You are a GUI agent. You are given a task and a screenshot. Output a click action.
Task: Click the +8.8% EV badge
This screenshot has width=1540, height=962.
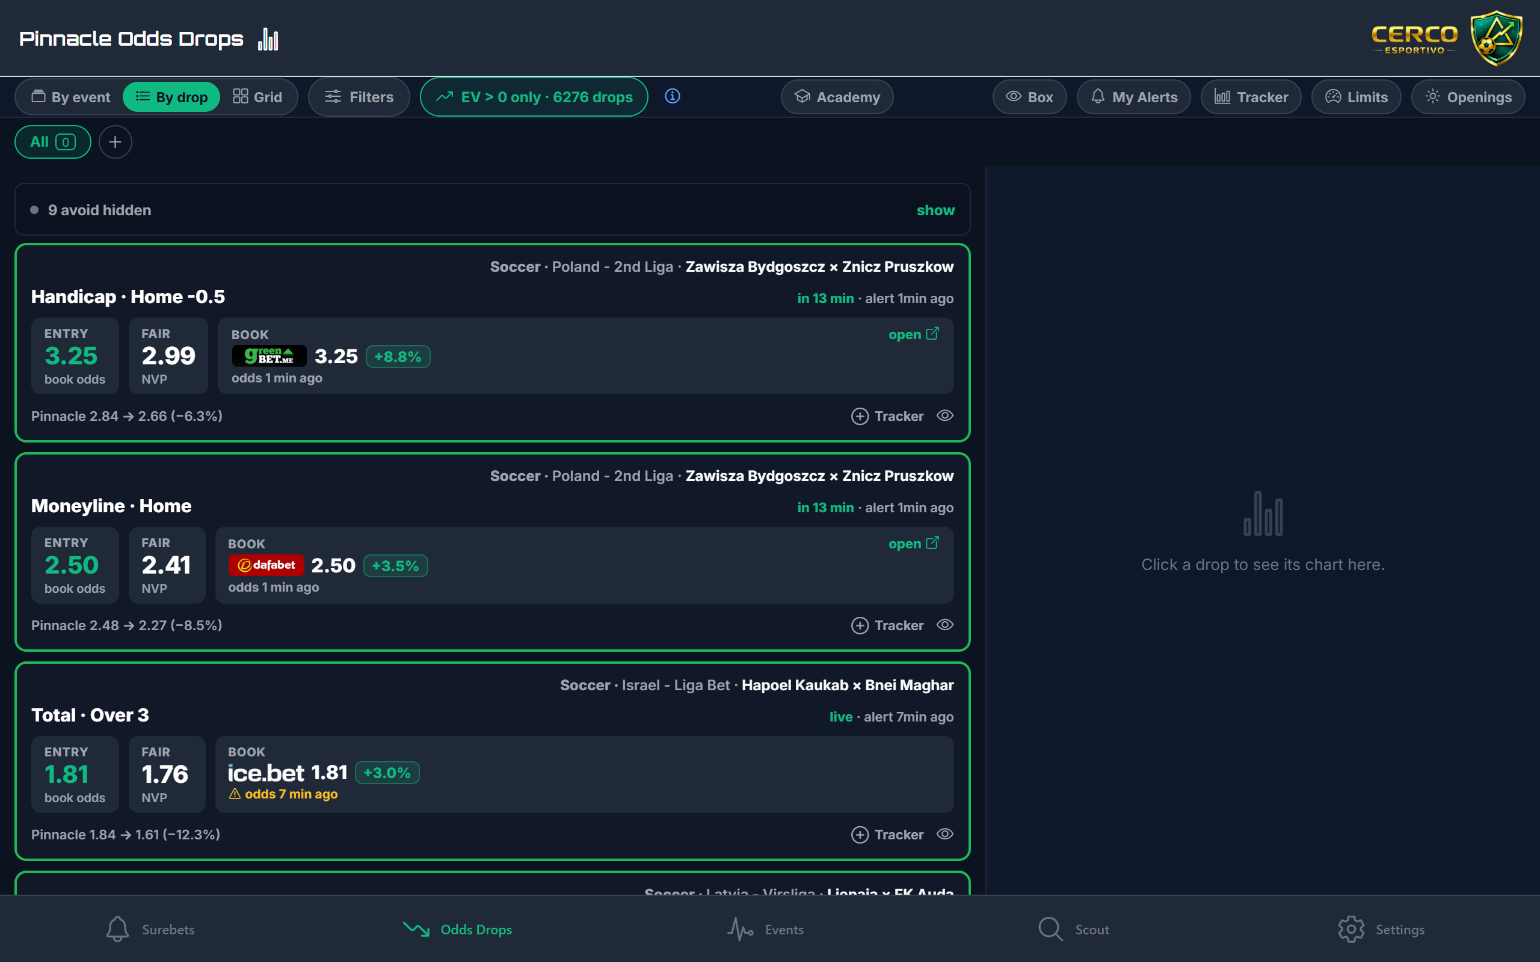tap(398, 357)
